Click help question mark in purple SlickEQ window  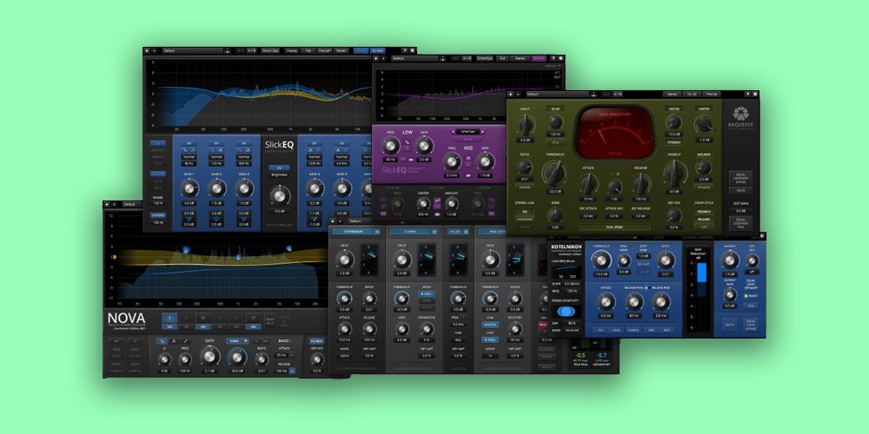[554, 58]
